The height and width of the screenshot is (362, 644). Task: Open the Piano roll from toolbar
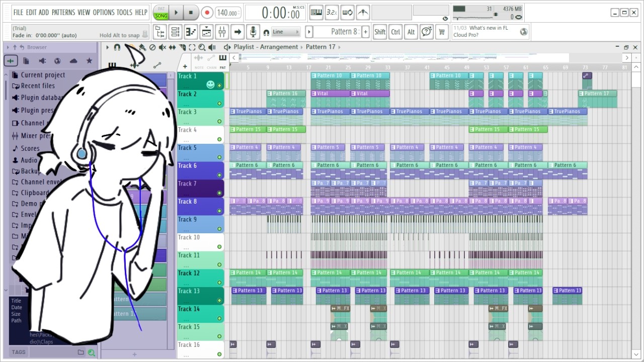191,32
